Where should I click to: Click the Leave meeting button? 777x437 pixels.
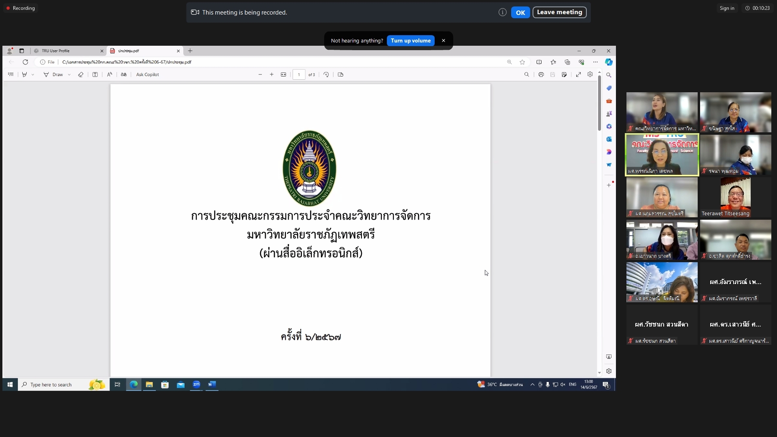[x=559, y=12]
